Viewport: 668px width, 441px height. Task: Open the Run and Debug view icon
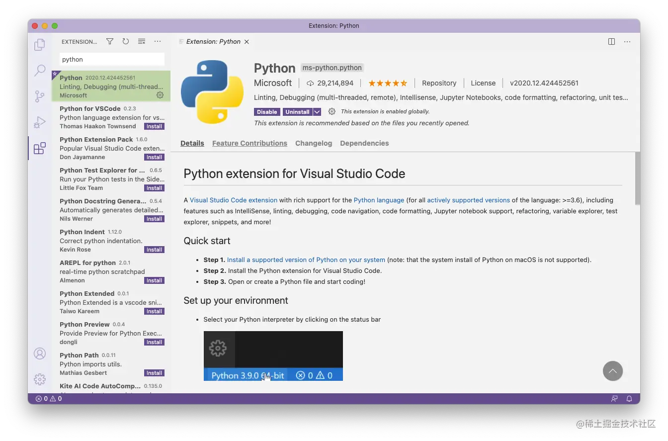click(x=40, y=122)
